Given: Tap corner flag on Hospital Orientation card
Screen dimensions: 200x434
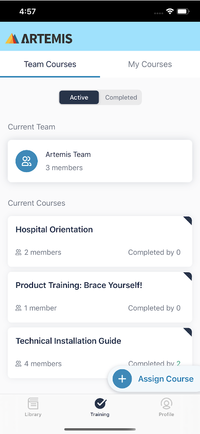Looking at the screenshot, I should click(188, 220).
